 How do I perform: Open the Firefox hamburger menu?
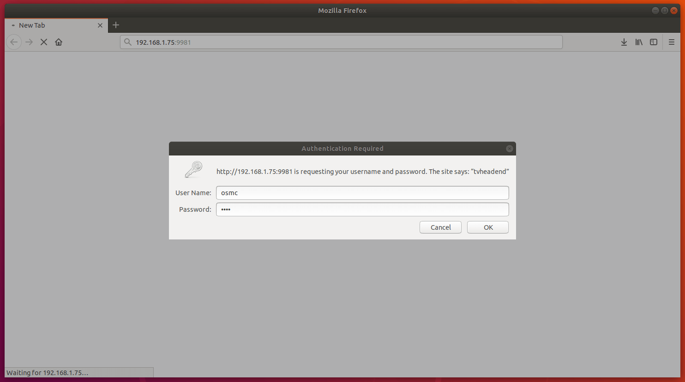click(672, 42)
